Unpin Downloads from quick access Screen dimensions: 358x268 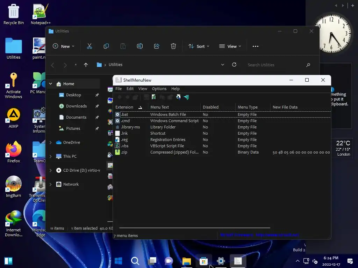97,106
